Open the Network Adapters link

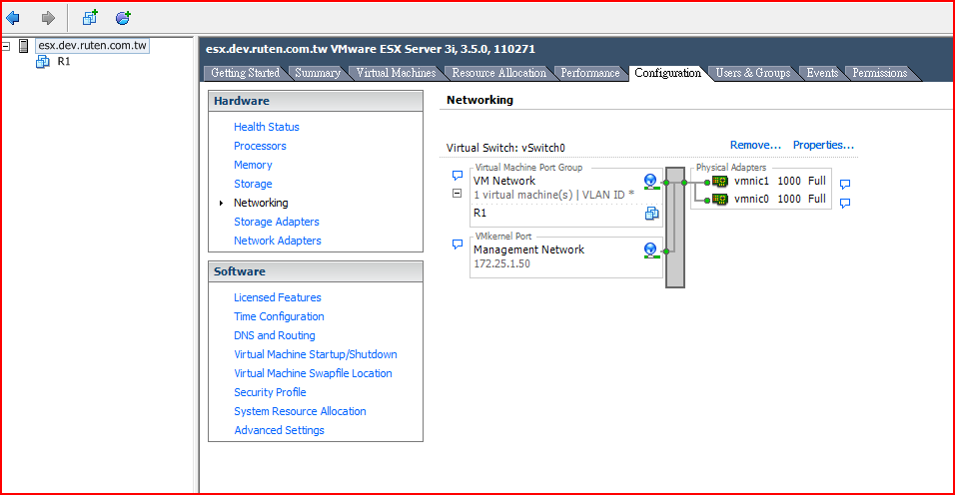pyautogui.click(x=277, y=241)
